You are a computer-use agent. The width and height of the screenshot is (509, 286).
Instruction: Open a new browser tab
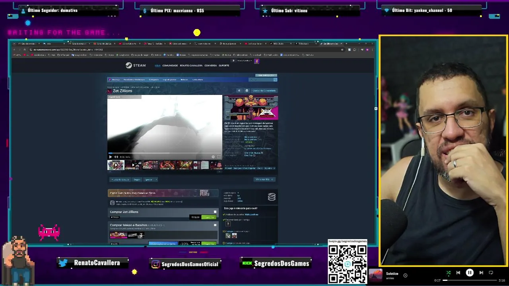[x=346, y=43]
